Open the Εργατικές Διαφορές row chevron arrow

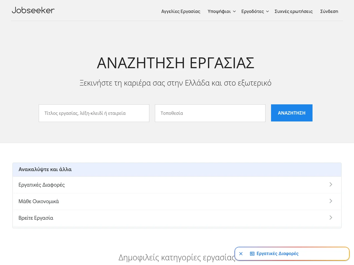tap(331, 184)
